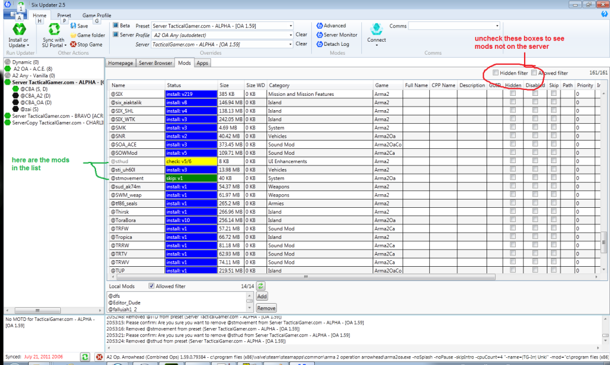This screenshot has height=365, width=610.
Task: Click the Detach Log icon
Action: pyautogui.click(x=320, y=44)
